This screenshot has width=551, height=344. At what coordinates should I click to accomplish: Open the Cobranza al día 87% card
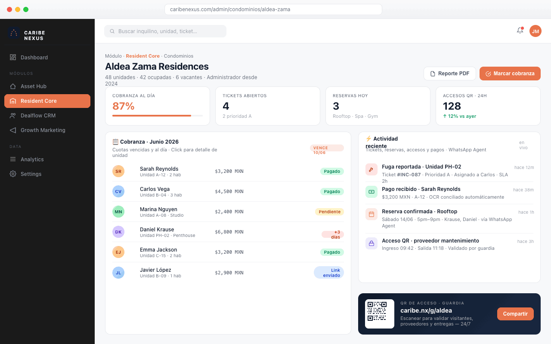pyautogui.click(x=158, y=106)
